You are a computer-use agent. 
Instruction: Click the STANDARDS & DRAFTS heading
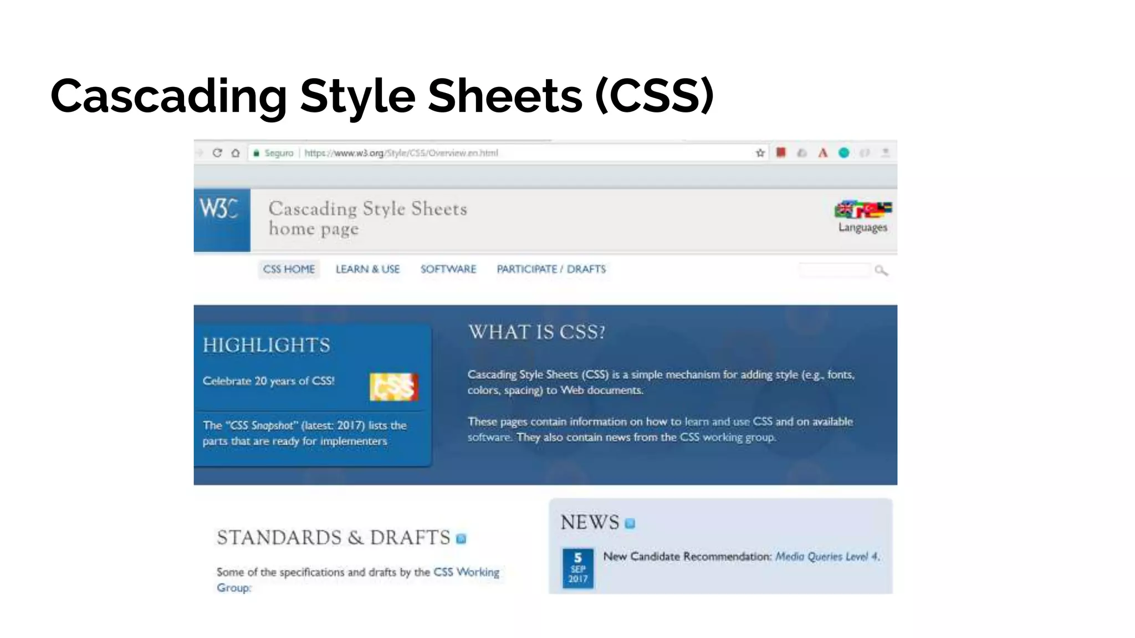pyautogui.click(x=333, y=538)
